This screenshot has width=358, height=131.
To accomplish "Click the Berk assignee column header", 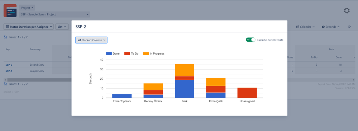I will (x=331, y=49).
